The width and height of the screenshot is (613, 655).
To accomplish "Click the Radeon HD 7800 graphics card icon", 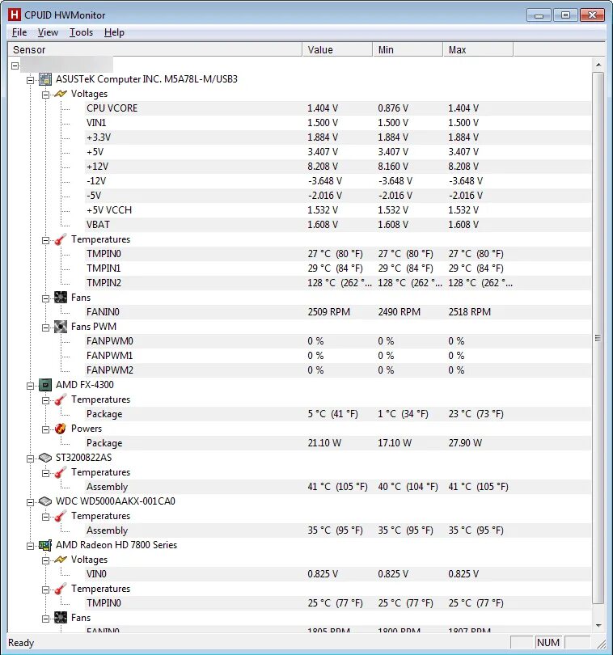I will (45, 545).
